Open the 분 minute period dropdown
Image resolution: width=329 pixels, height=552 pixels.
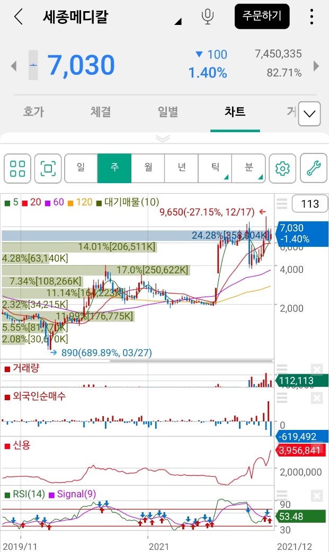[x=248, y=168]
